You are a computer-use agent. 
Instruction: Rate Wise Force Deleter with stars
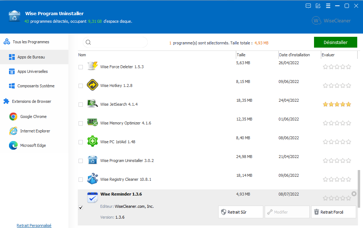click(x=337, y=67)
